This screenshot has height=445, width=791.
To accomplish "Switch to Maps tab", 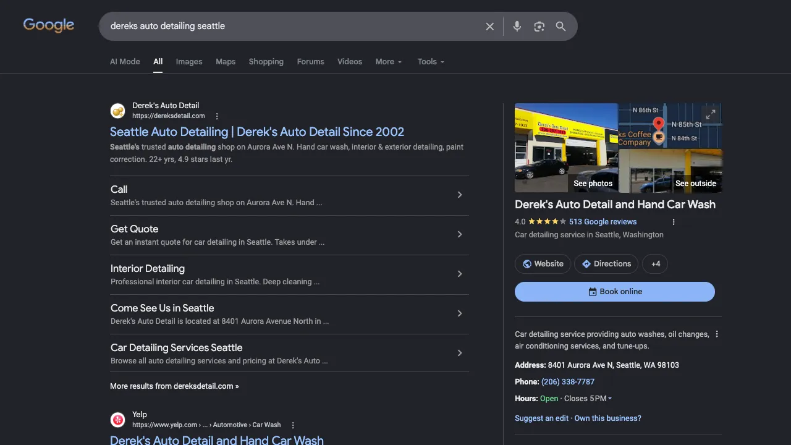I will [226, 62].
